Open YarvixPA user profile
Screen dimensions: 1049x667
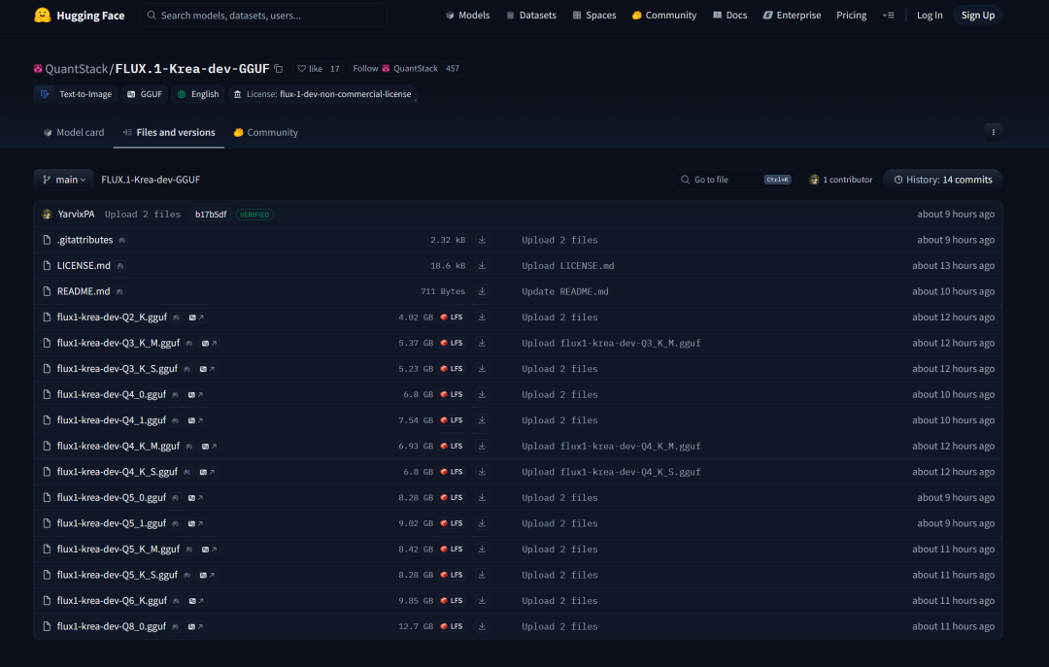77,215
